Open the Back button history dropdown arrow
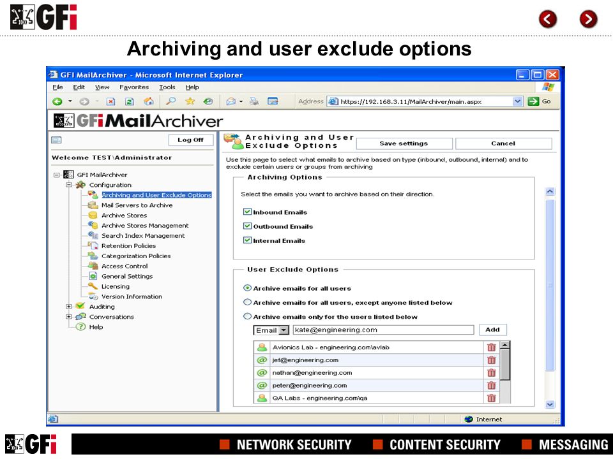The image size is (613, 459). (x=70, y=101)
